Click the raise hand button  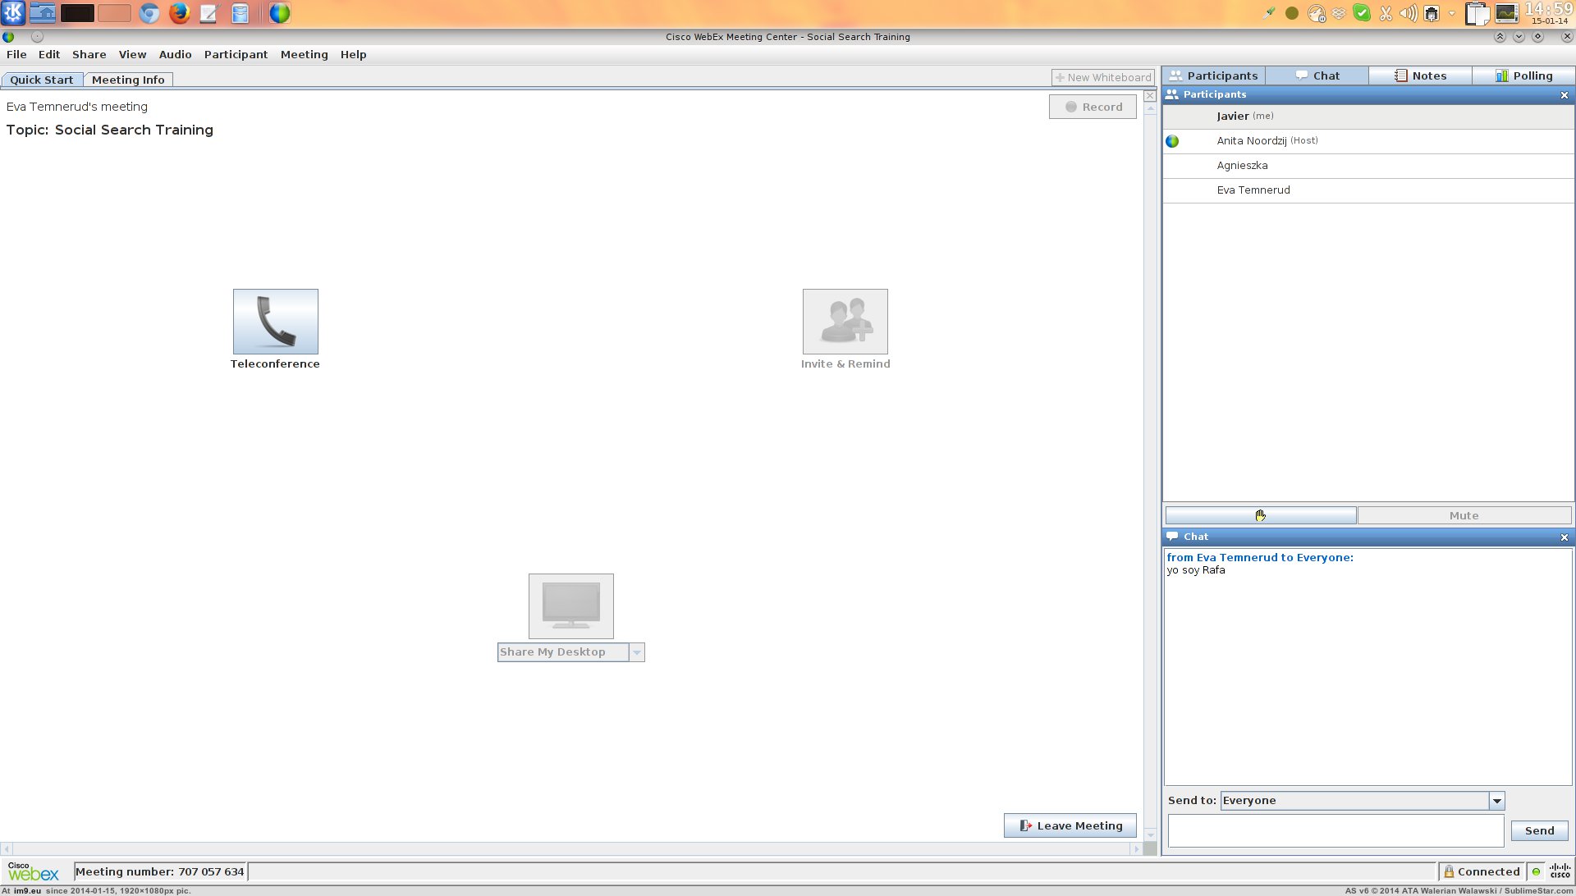pyautogui.click(x=1260, y=515)
